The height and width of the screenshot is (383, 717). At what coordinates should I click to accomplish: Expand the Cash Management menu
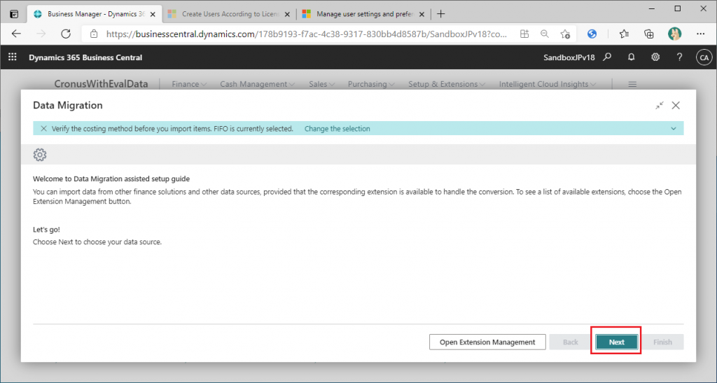[258, 84]
